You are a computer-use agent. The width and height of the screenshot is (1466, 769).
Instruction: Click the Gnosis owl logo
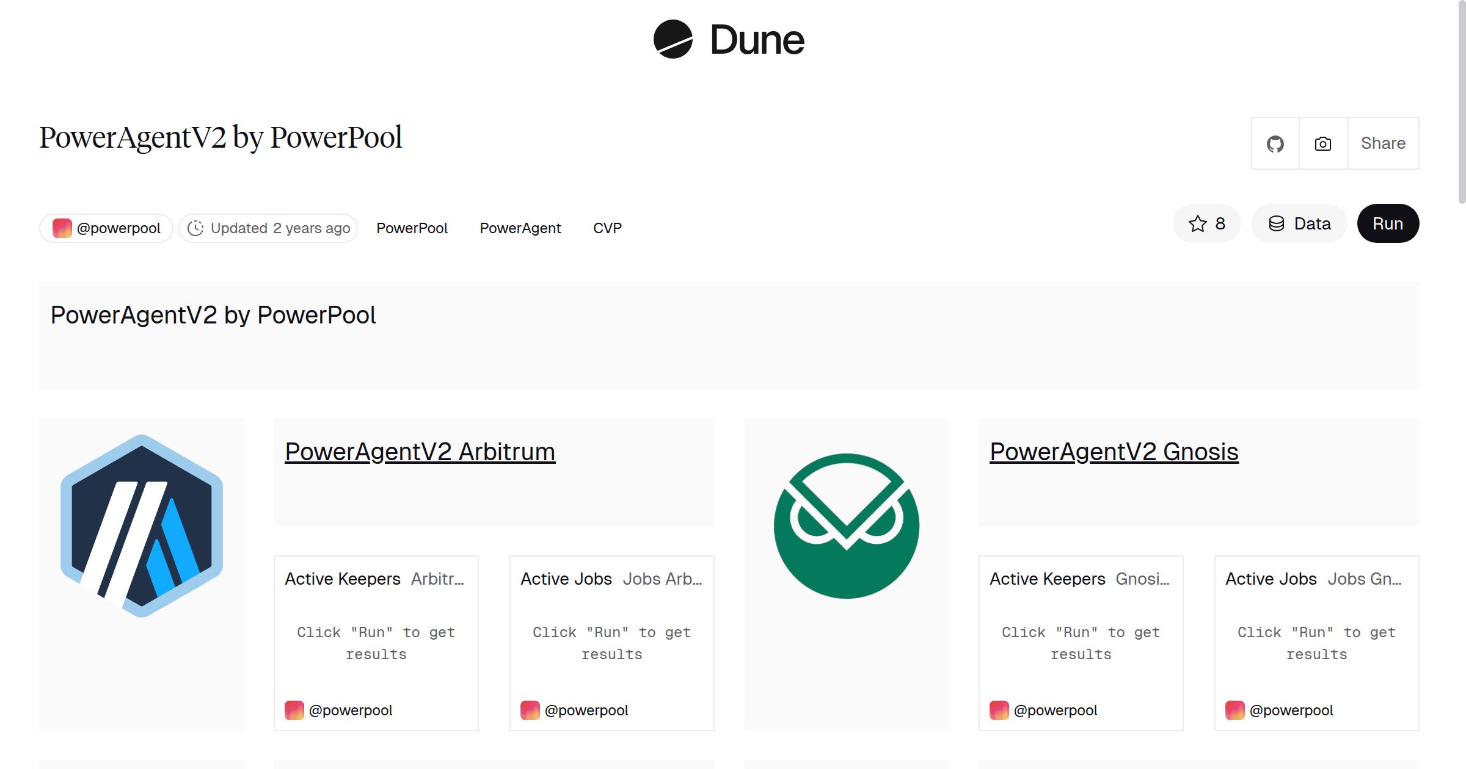847,529
